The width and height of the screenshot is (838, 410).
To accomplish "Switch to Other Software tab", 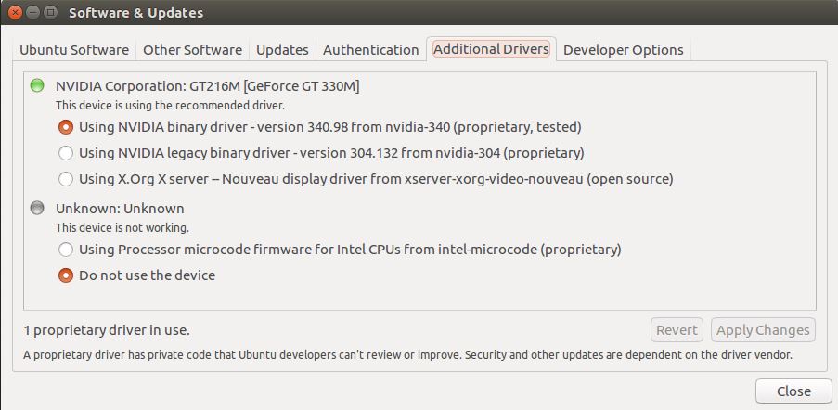I will (x=192, y=50).
